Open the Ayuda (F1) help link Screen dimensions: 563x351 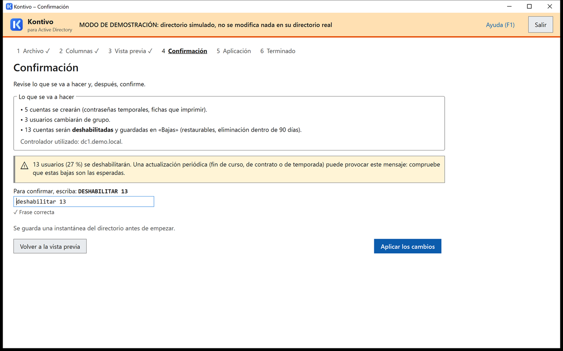(x=500, y=25)
